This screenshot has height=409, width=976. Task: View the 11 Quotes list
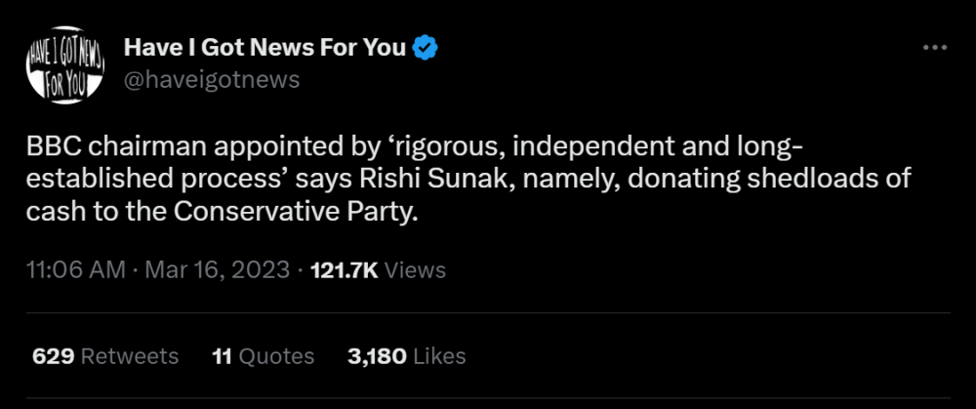(220, 356)
